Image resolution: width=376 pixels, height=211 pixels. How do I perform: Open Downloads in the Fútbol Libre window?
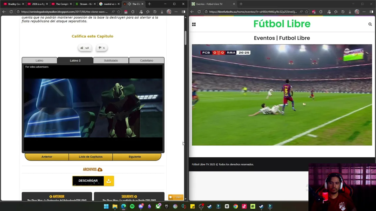tap(350, 12)
